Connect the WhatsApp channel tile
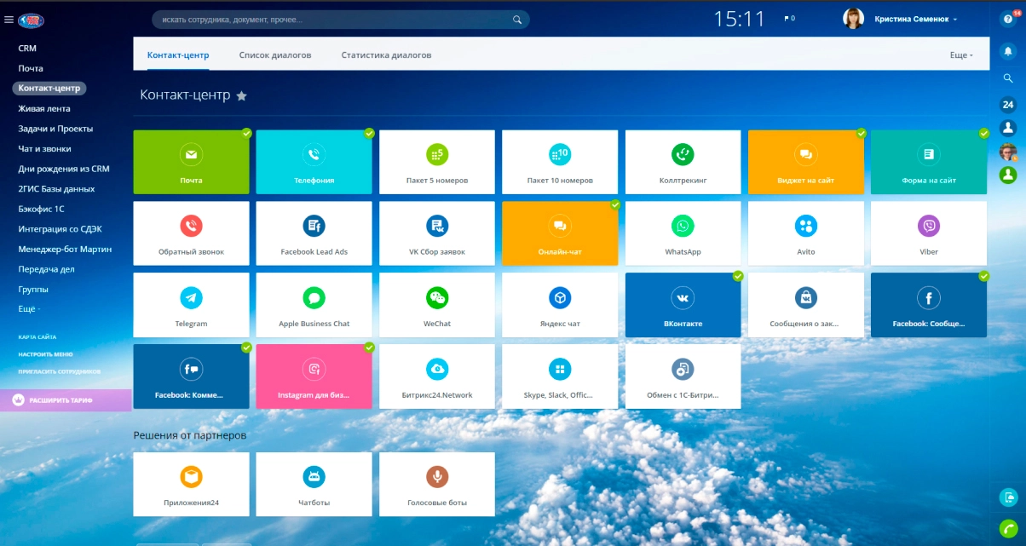Viewport: 1026px width, 546px height. click(683, 233)
